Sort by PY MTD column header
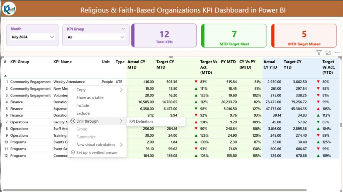The width and height of the screenshot is (343, 192). pos(228,62)
